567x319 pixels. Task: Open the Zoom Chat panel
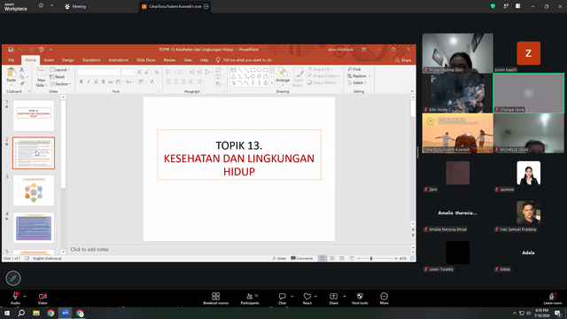(282, 299)
